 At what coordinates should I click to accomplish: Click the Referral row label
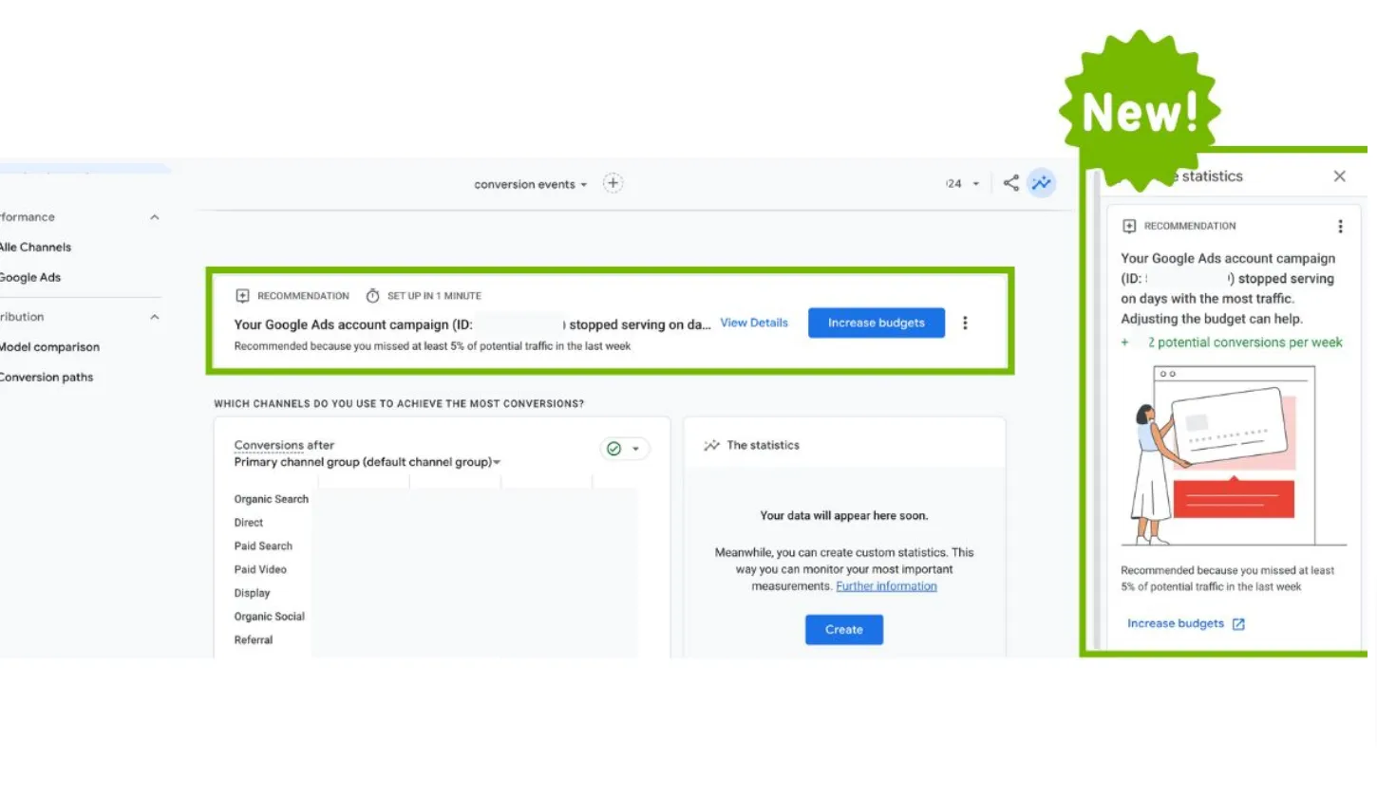coord(254,640)
